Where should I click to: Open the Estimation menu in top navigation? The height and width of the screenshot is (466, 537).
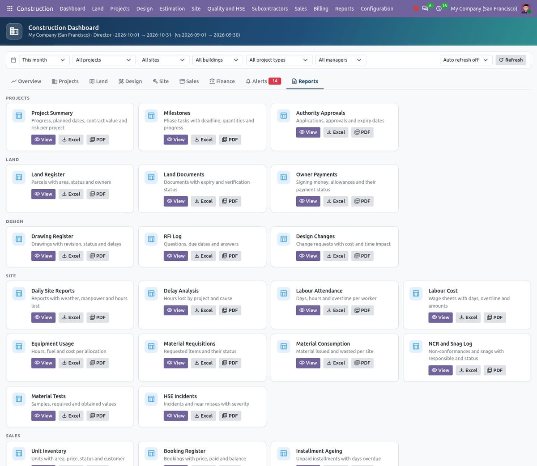172,8
